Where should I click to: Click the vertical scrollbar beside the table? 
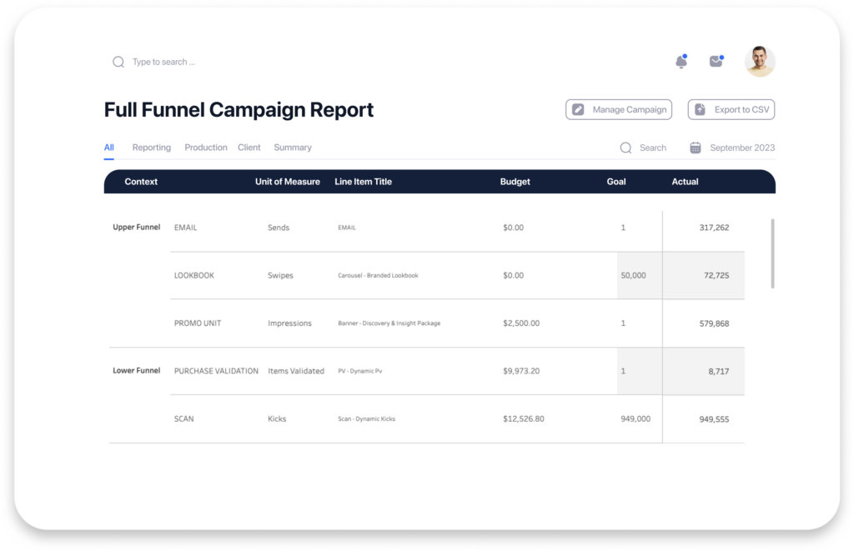[772, 253]
